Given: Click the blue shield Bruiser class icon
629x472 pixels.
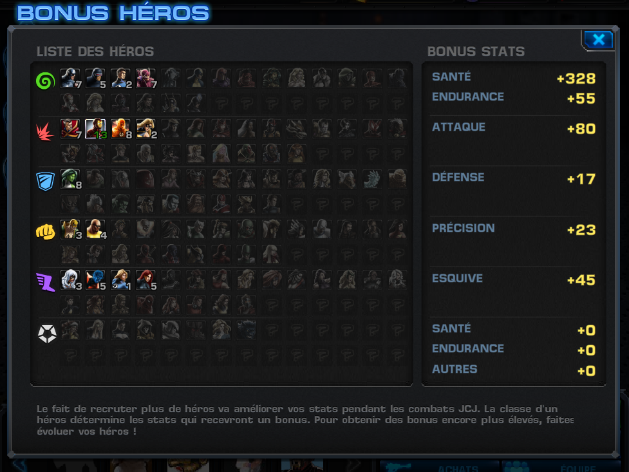Looking at the screenshot, I should 45,181.
